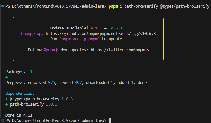211x123 pixels.
Task: Click the "Update available!" text
Action: (x=69, y=28)
